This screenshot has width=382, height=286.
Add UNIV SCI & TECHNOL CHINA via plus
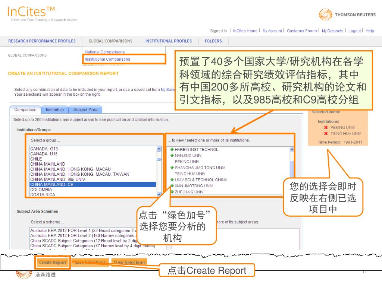pos(172,180)
